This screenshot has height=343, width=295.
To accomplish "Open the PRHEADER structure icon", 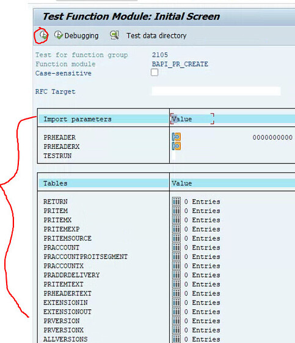I will coord(176,137).
